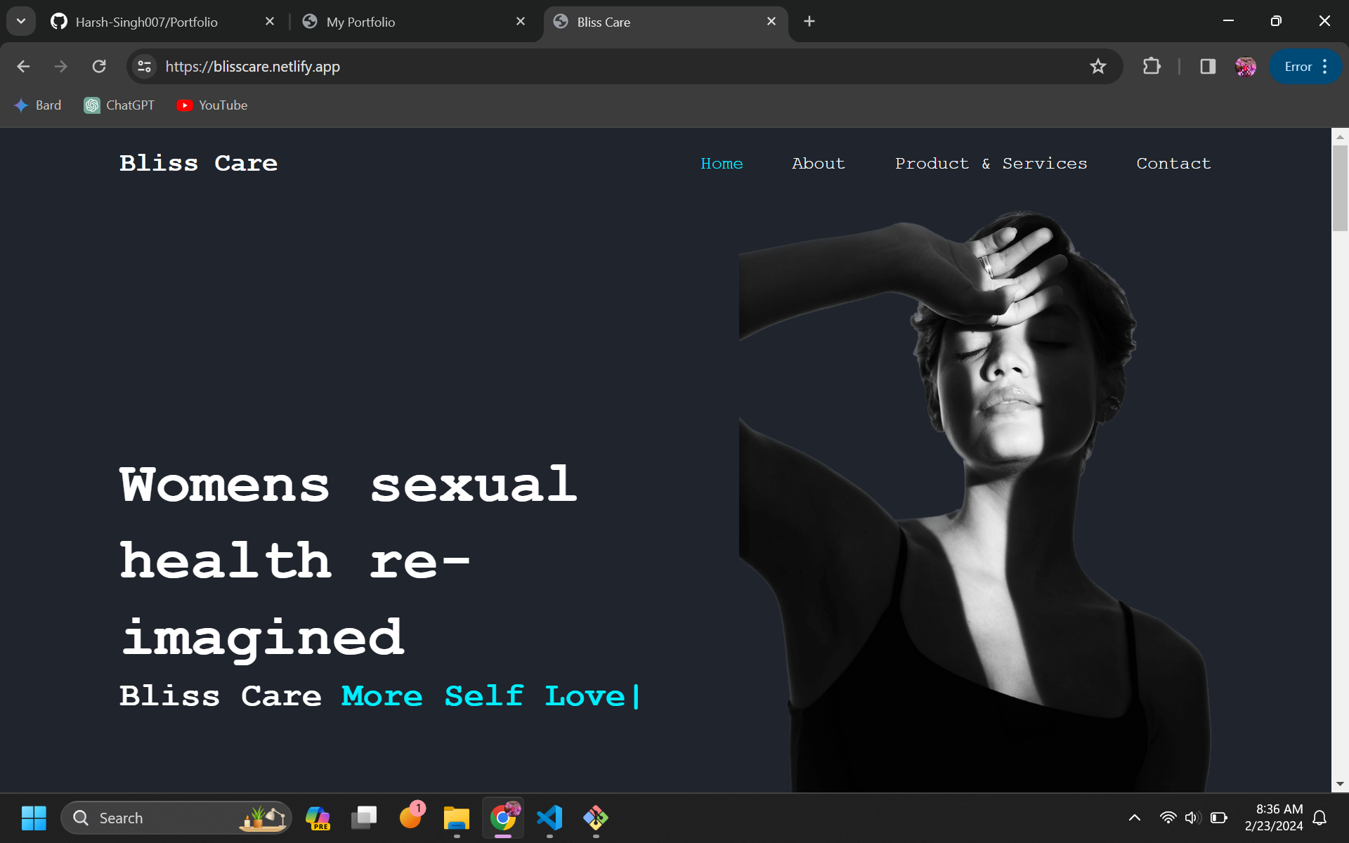Reload the current page
The width and height of the screenshot is (1349, 843).
99,67
